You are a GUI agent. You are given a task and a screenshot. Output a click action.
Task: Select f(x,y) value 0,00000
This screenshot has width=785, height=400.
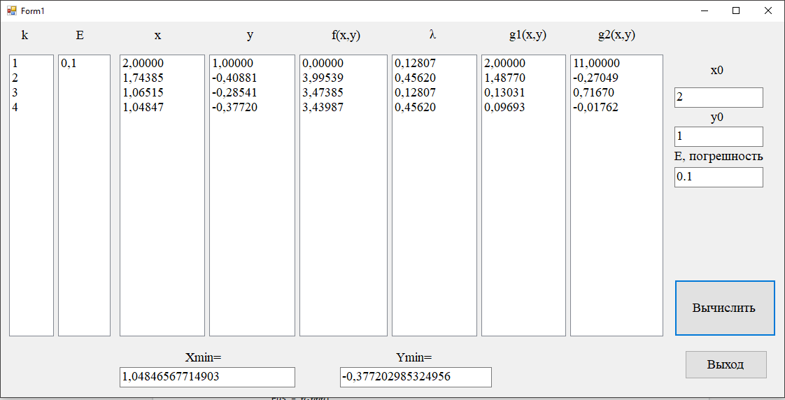point(343,63)
